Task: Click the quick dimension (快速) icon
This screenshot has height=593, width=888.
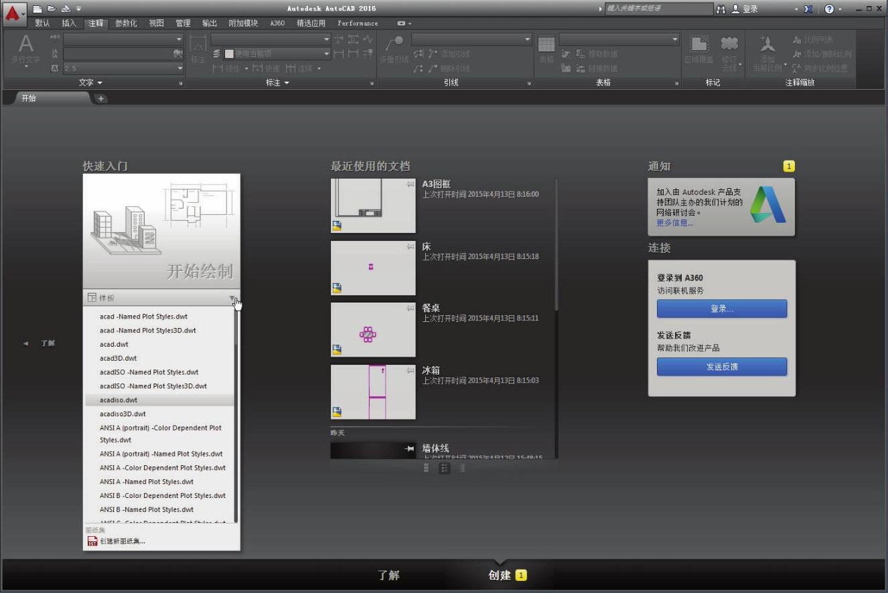Action: point(257,68)
